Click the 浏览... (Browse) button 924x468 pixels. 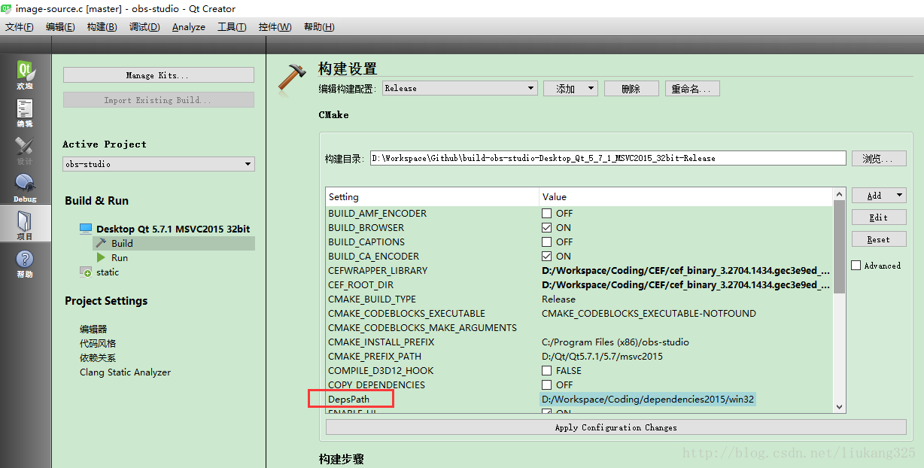click(x=879, y=159)
